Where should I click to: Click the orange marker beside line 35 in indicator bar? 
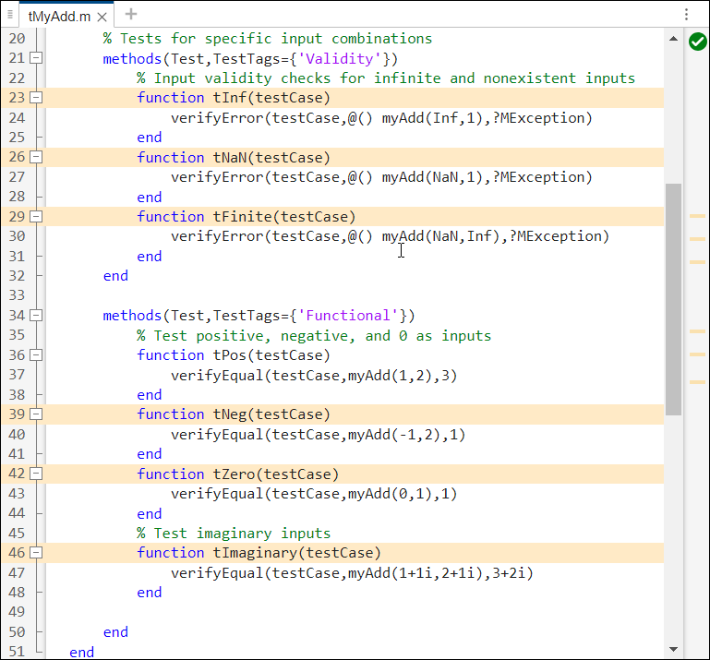pyautogui.click(x=697, y=331)
